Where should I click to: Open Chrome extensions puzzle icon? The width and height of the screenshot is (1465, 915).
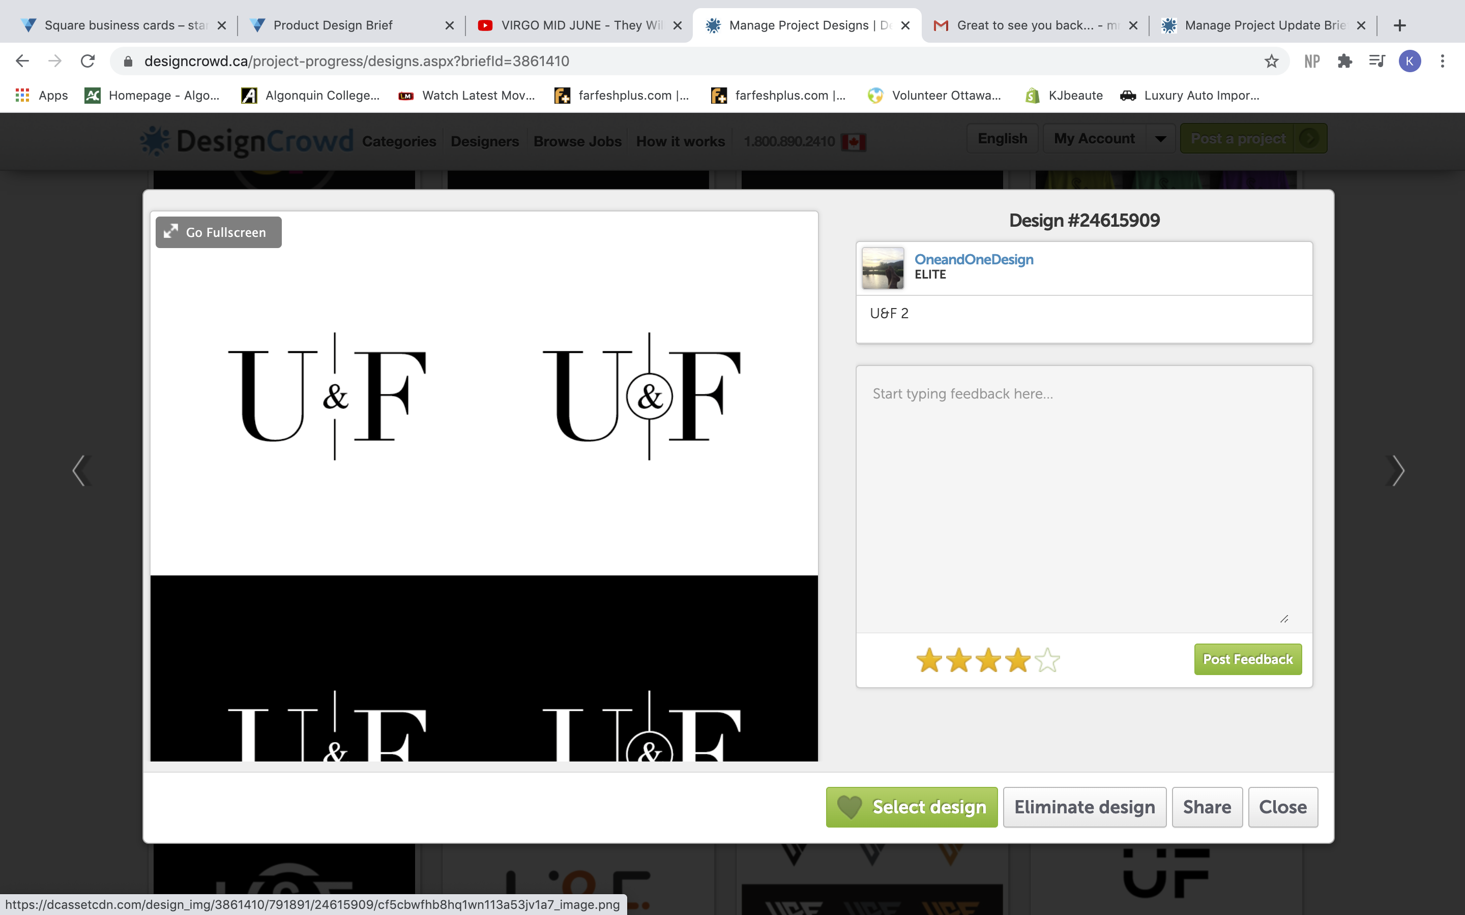pyautogui.click(x=1344, y=61)
